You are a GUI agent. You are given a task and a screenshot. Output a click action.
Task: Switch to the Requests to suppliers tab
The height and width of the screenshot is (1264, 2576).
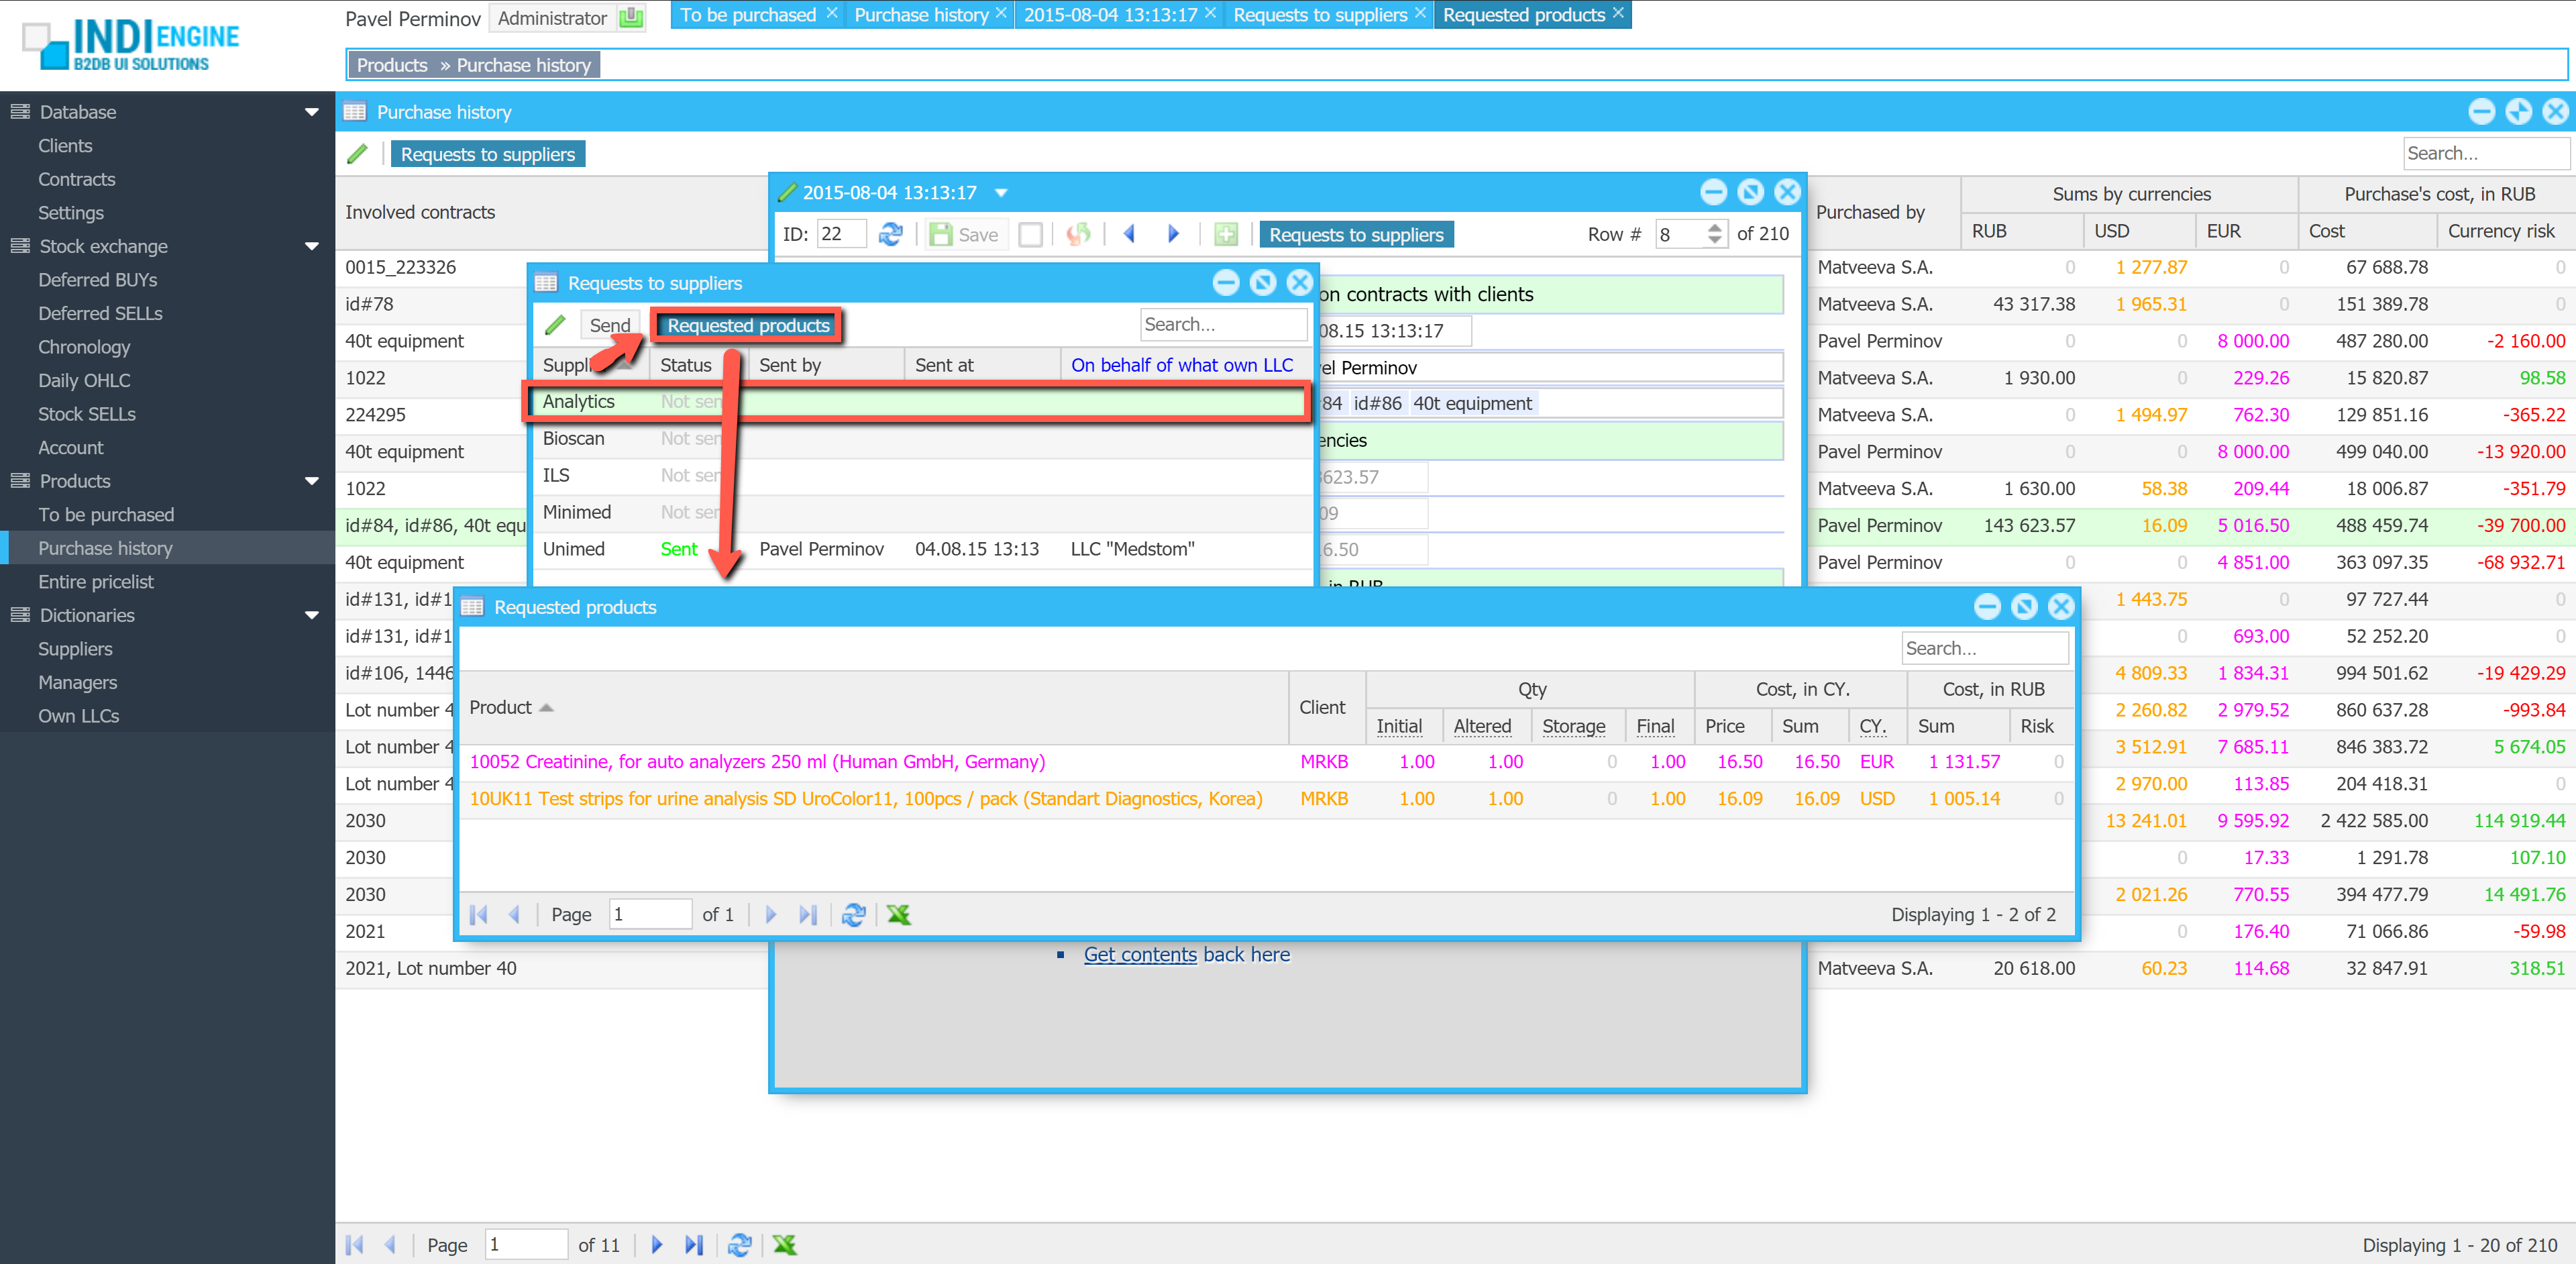coord(1319,15)
